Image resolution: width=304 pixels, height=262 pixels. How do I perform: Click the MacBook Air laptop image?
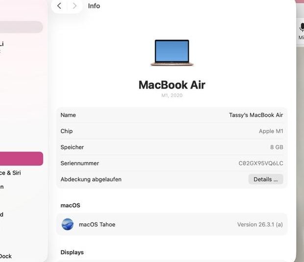click(x=172, y=53)
